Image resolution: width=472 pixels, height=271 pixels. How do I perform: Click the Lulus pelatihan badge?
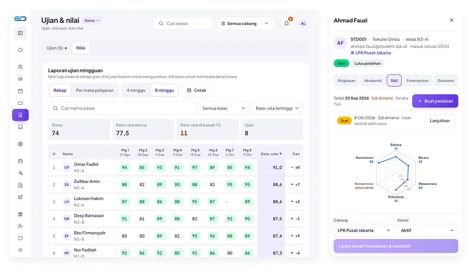pos(368,63)
